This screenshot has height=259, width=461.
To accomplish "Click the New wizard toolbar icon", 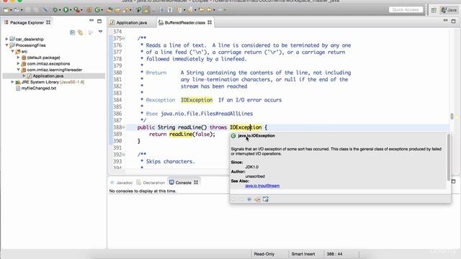I will pos(6,10).
